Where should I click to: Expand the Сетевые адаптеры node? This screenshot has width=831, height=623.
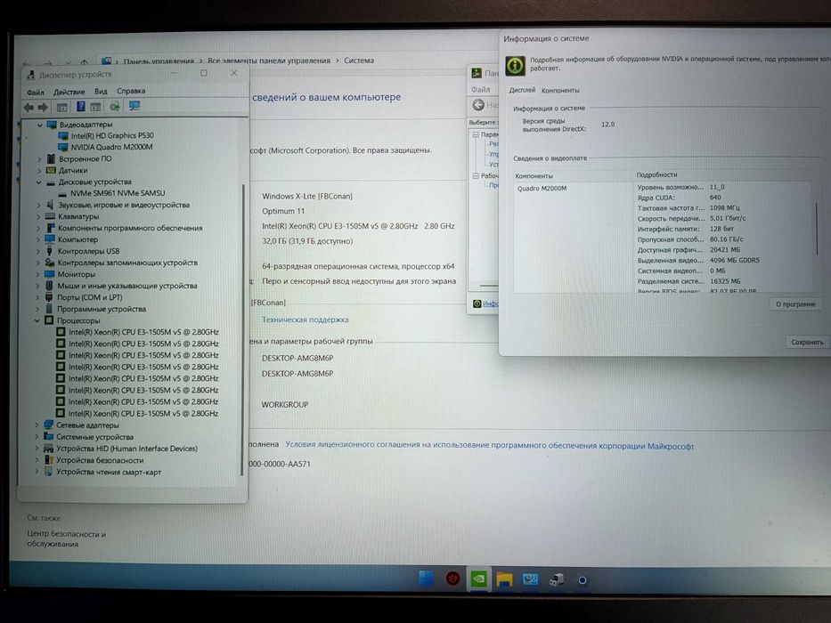point(37,425)
